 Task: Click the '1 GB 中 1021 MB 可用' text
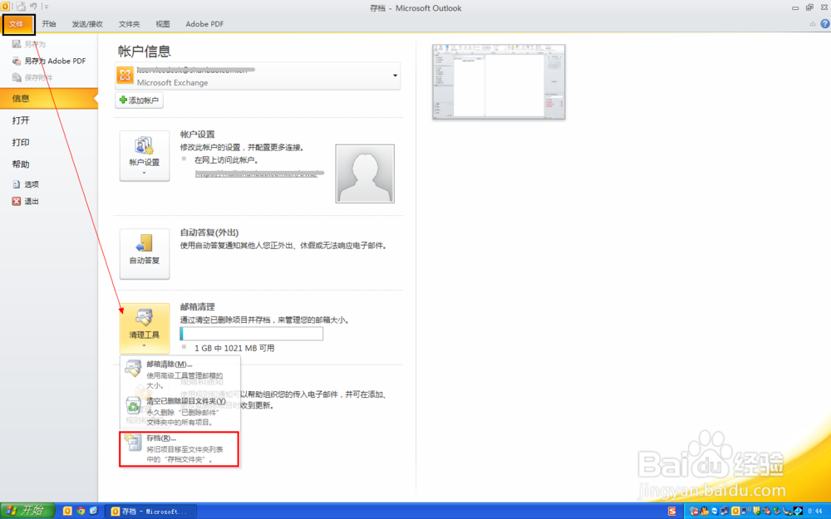click(234, 348)
